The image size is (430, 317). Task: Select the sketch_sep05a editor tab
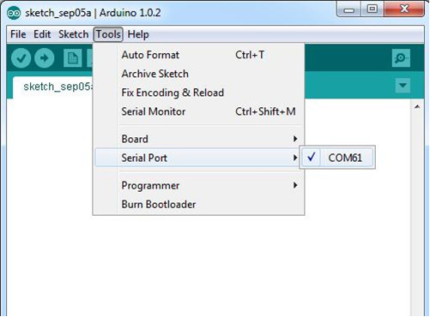click(53, 87)
